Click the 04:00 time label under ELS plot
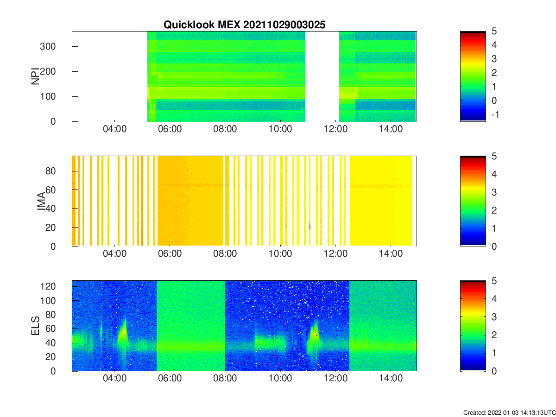 pos(114,379)
